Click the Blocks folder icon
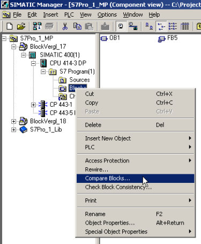This screenshot has height=244, width=201. pyautogui.click(x=62, y=88)
